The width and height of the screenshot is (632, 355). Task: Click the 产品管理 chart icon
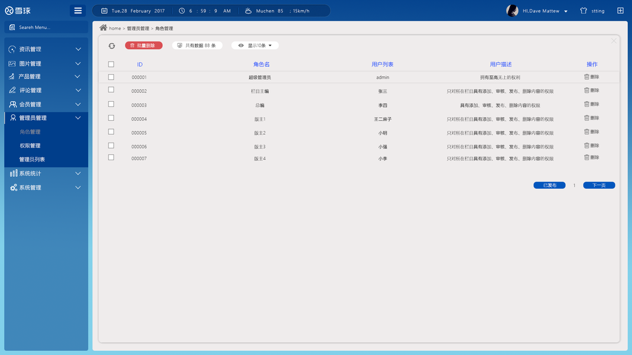pyautogui.click(x=12, y=76)
